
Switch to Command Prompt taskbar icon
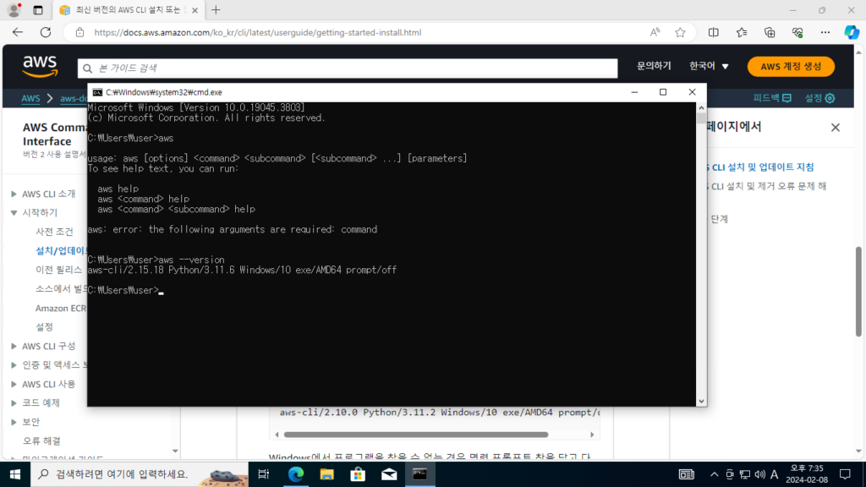click(x=419, y=474)
